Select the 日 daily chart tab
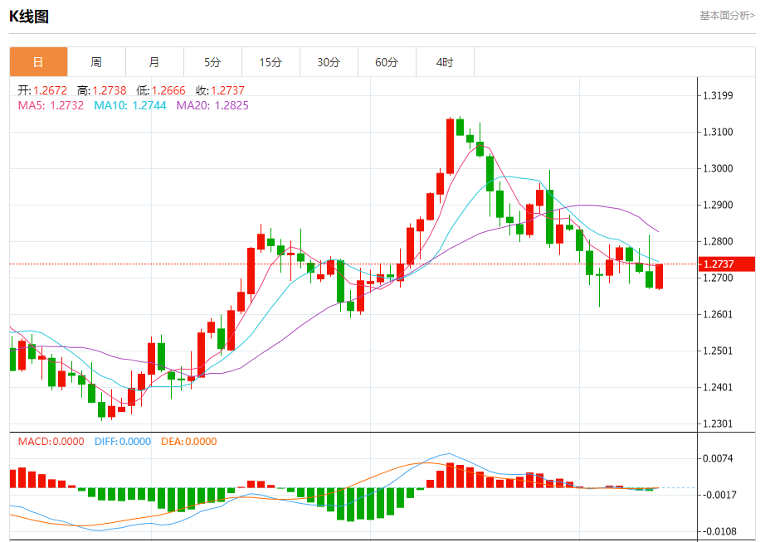Screen dimensions: 765x542 click(38, 62)
